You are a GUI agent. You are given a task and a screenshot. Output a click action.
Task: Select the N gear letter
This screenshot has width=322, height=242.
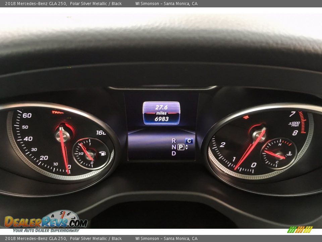click(x=174, y=147)
